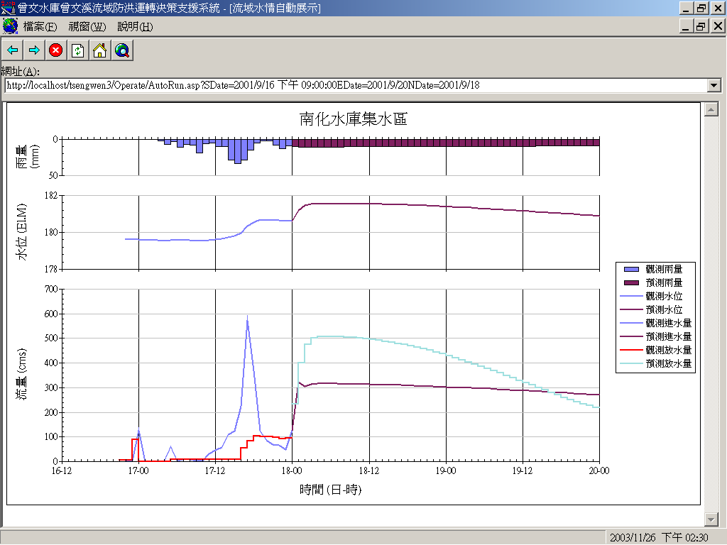Click the 雨量 (mm) axis label

click(28, 156)
